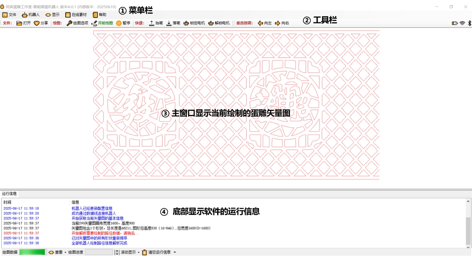Open the 机器人 (Robot) menu
The image size is (472, 257).
pyautogui.click(x=31, y=15)
